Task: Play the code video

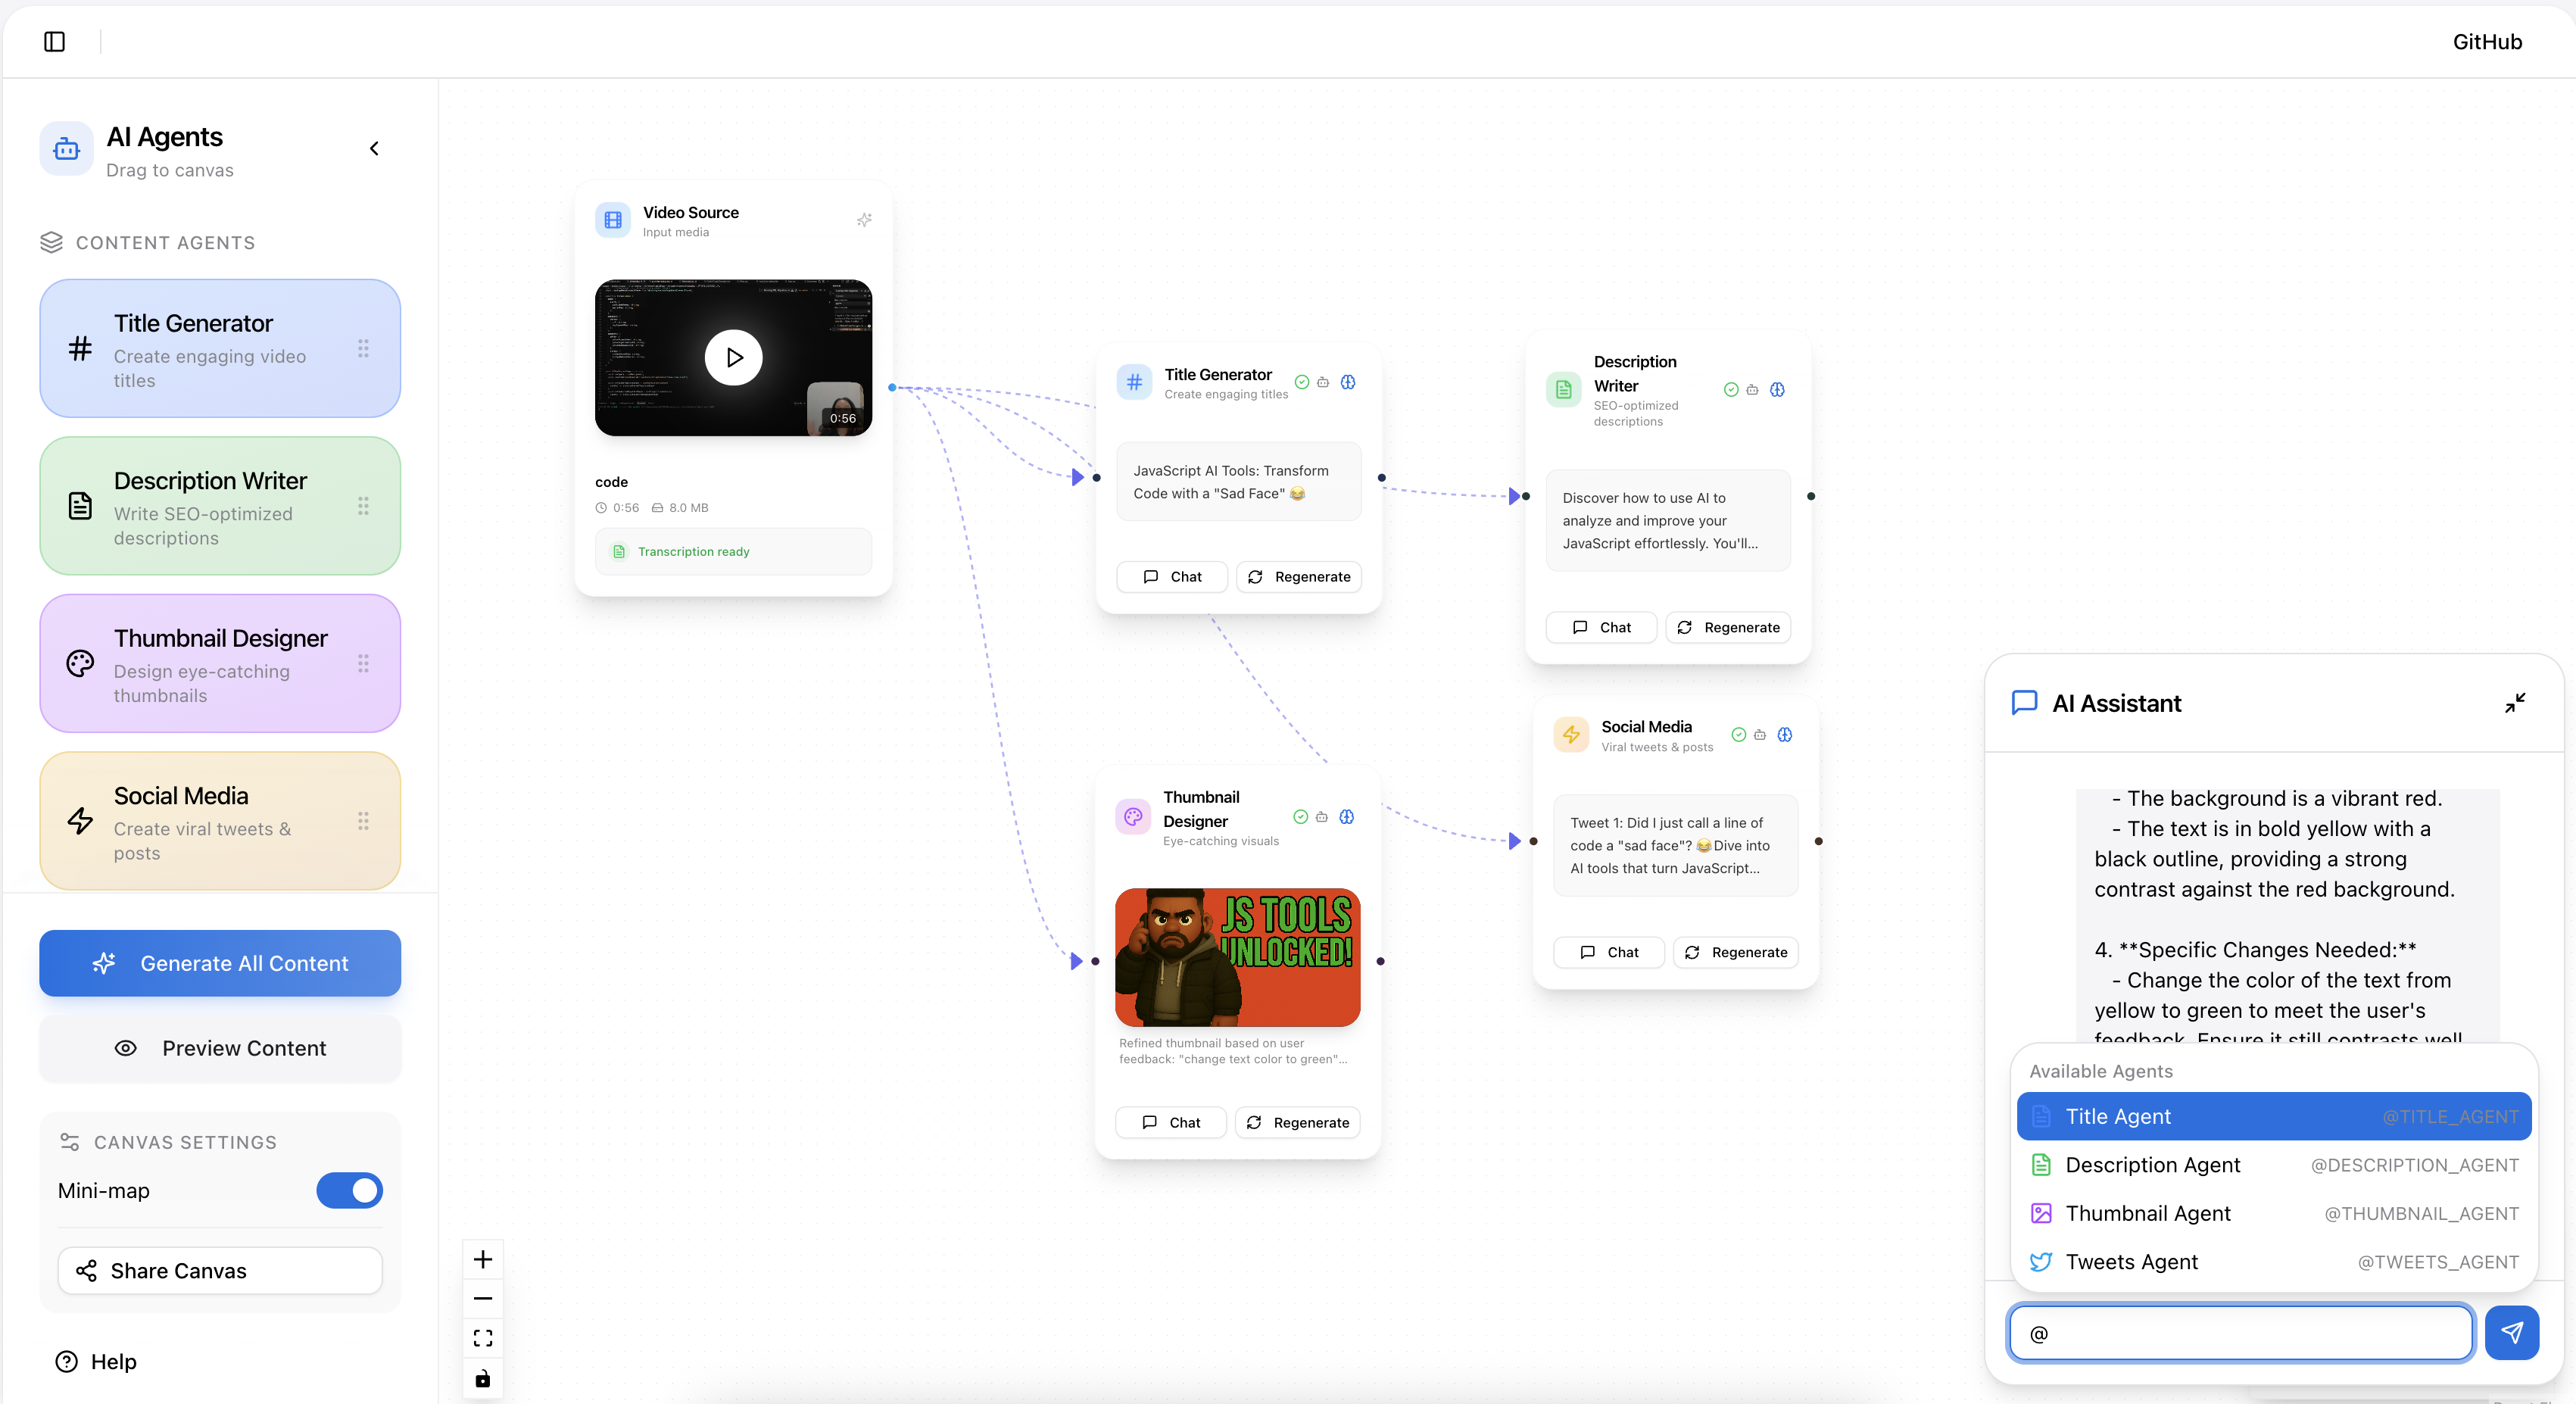Action: pyautogui.click(x=733, y=357)
